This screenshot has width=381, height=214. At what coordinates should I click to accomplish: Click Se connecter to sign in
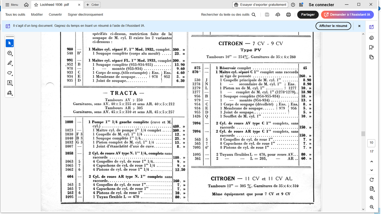[321, 5]
